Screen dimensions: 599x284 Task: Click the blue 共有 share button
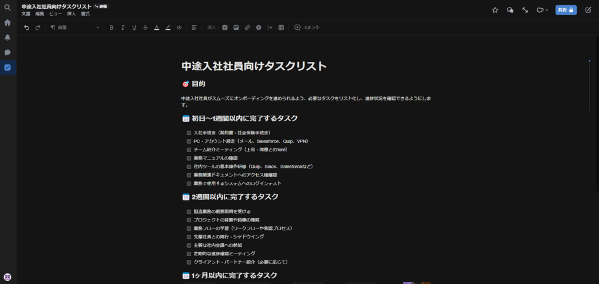[x=566, y=10]
